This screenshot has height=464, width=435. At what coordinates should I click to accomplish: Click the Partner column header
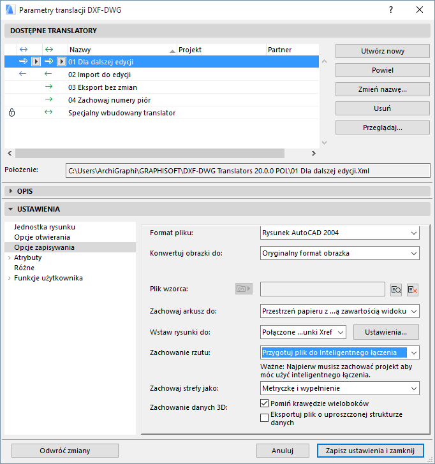pyautogui.click(x=293, y=50)
